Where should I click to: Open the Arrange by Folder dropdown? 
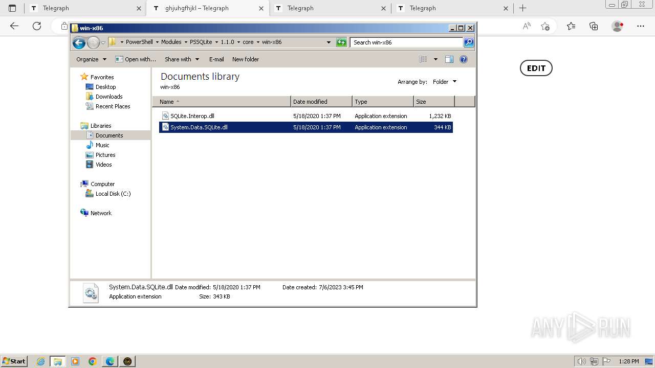(444, 82)
